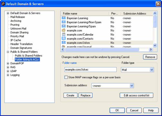Image resolution: width=162 pixels, height=116 pixels.
Task: Expand the RAS tree node
Action: [x=8, y=67]
